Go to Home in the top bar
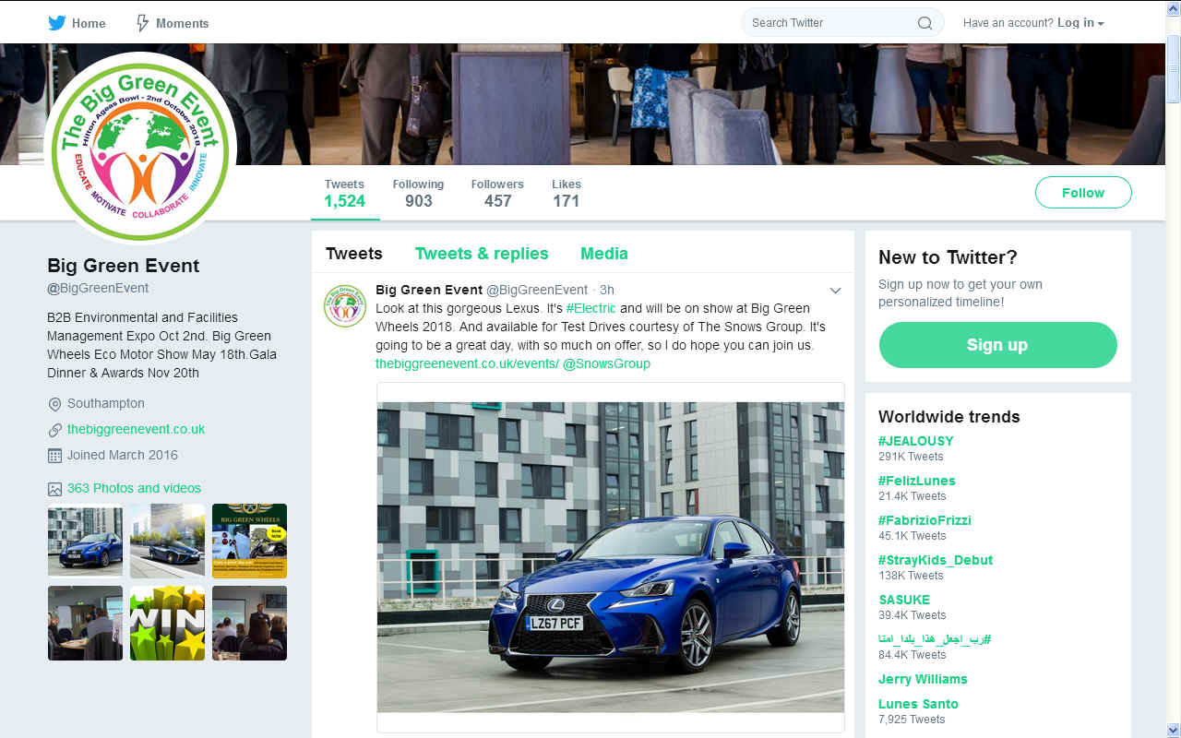Image resolution: width=1181 pixels, height=738 pixels. coord(78,23)
